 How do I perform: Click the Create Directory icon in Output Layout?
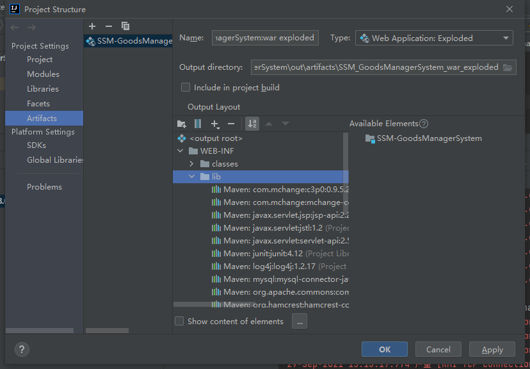tap(182, 124)
